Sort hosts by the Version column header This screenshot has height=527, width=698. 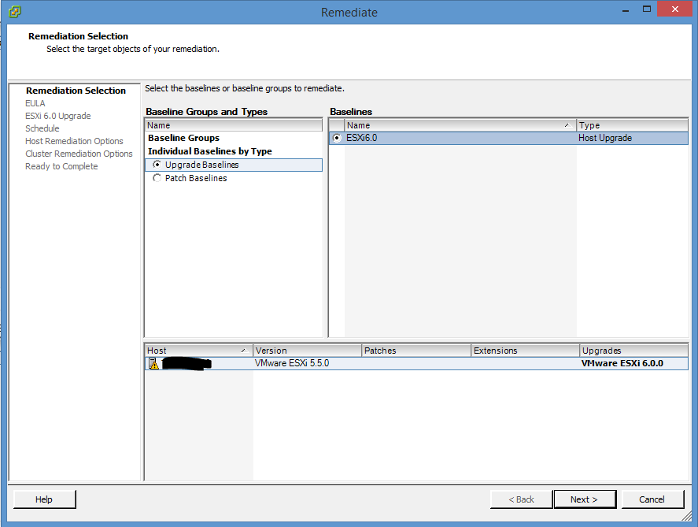(307, 351)
